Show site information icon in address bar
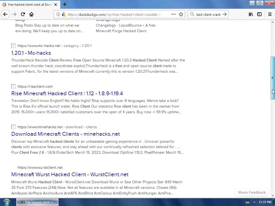This screenshot has height=206, width=275. point(58,14)
